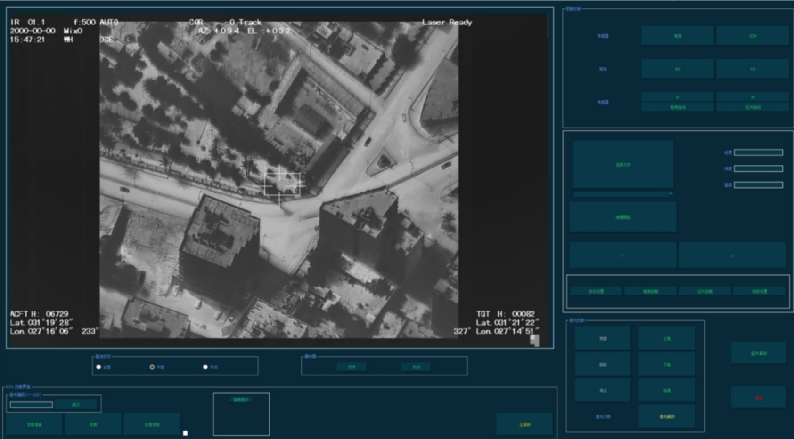Click the 经度 longitude input field
The height and width of the screenshot is (439, 794).
758,152
